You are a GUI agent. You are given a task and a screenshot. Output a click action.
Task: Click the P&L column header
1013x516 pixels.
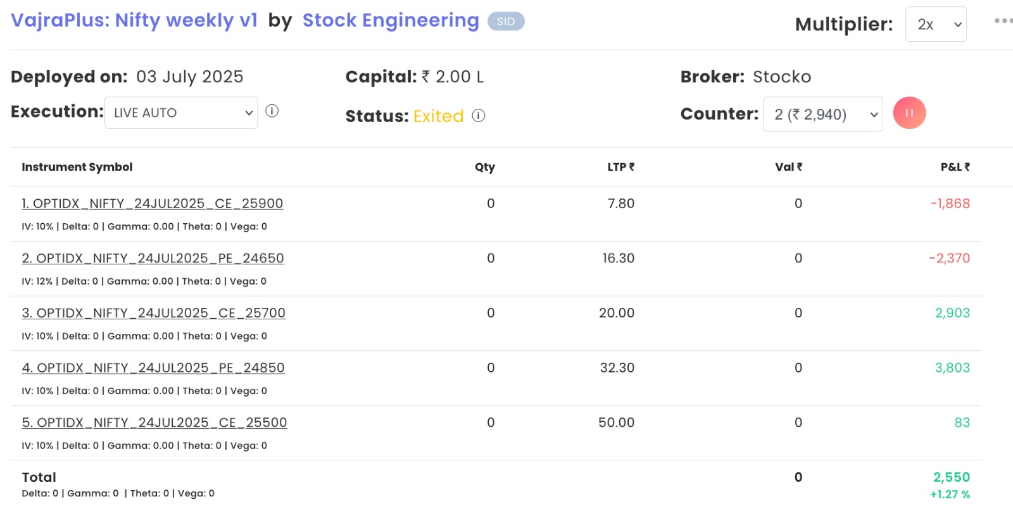pyautogui.click(x=955, y=167)
